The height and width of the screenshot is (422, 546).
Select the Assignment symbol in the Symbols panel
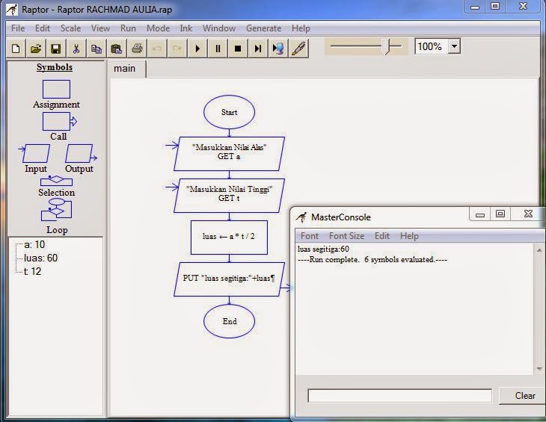tap(56, 90)
